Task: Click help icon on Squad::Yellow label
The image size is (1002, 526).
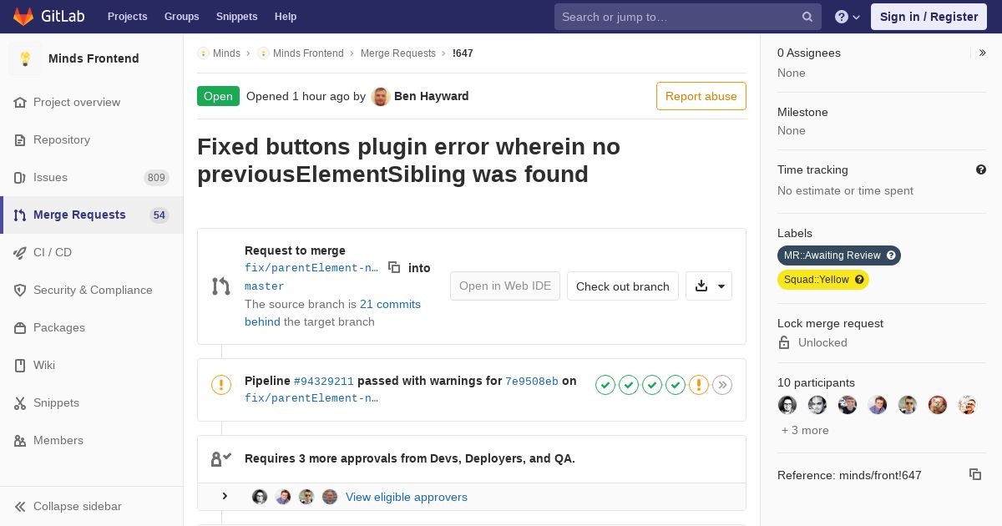Action: pos(859,280)
